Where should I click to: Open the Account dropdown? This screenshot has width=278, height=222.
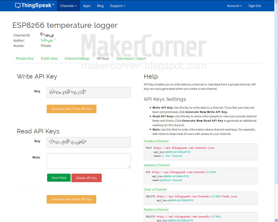coord(234,5)
